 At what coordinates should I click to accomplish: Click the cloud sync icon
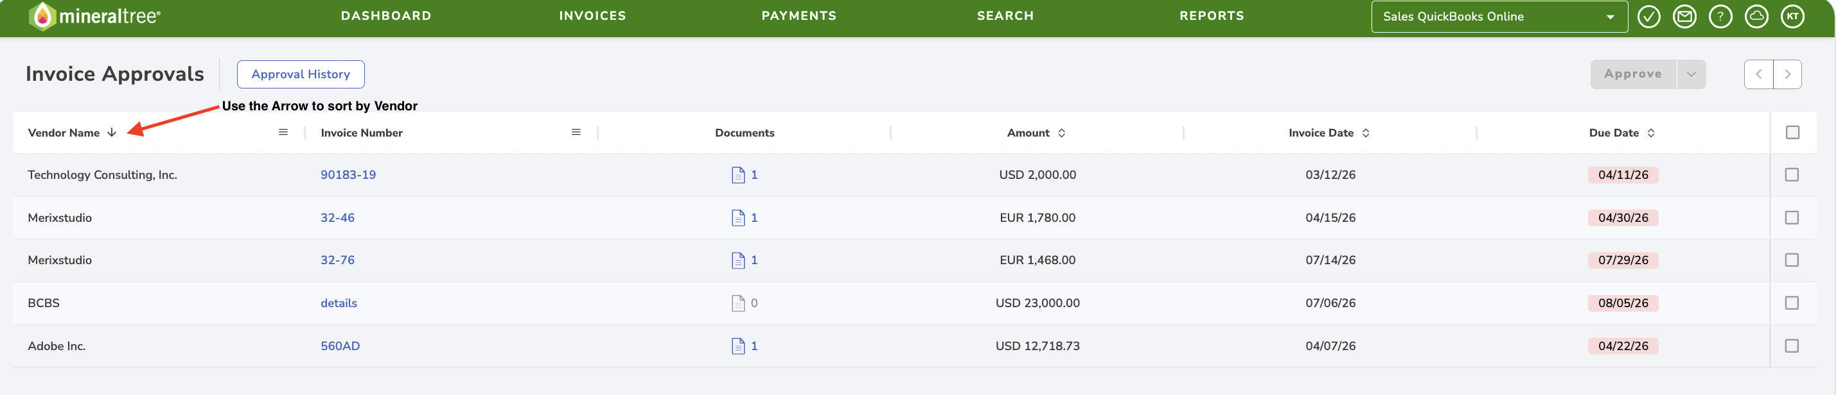click(x=1757, y=17)
